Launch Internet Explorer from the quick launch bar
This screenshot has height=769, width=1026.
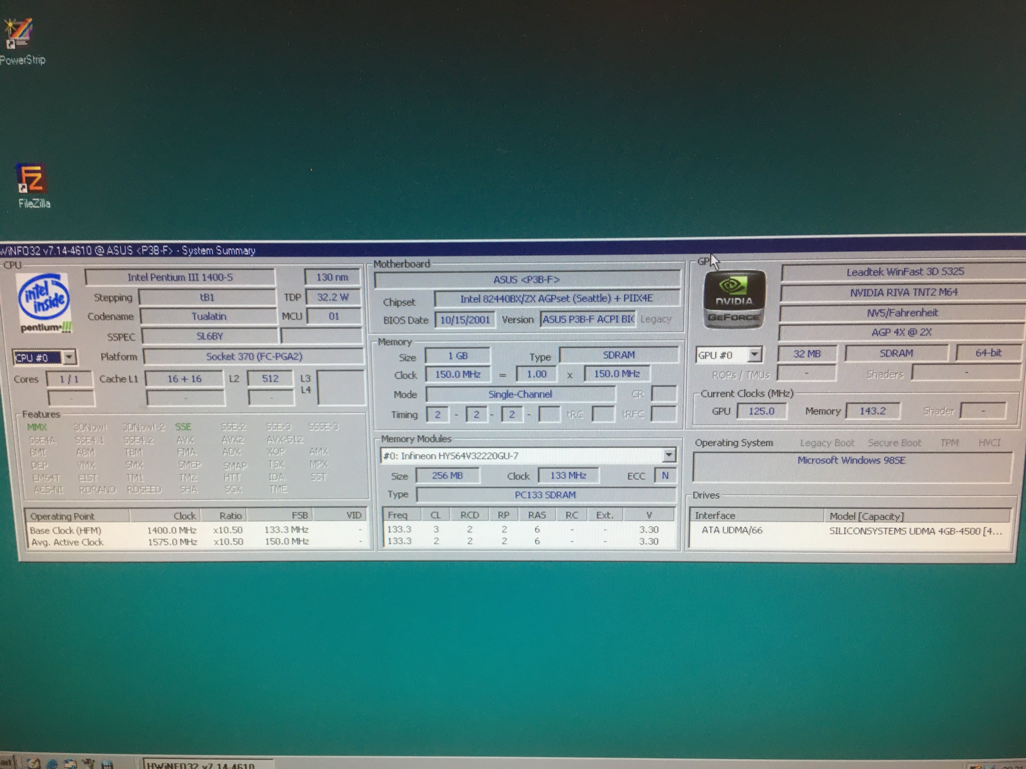(x=52, y=765)
